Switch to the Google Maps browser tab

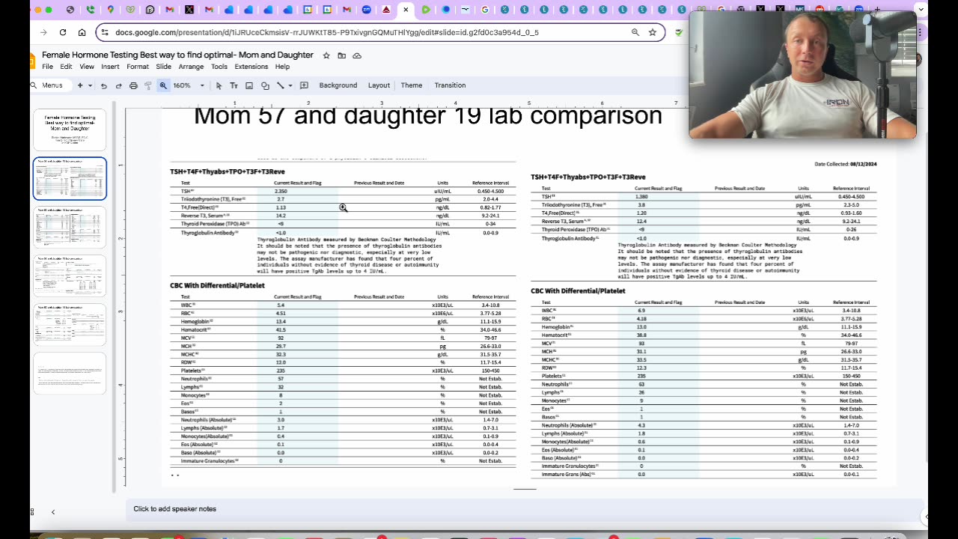coord(110,10)
